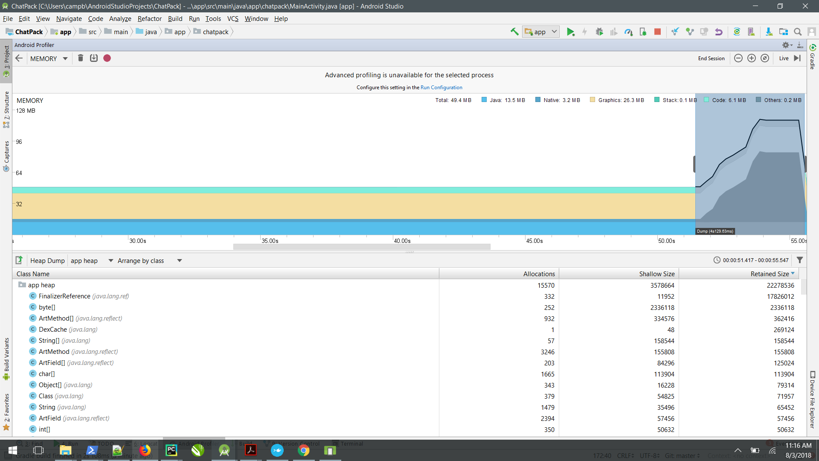Run the app with green play button
This screenshot has width=819, height=461.
coord(570,32)
